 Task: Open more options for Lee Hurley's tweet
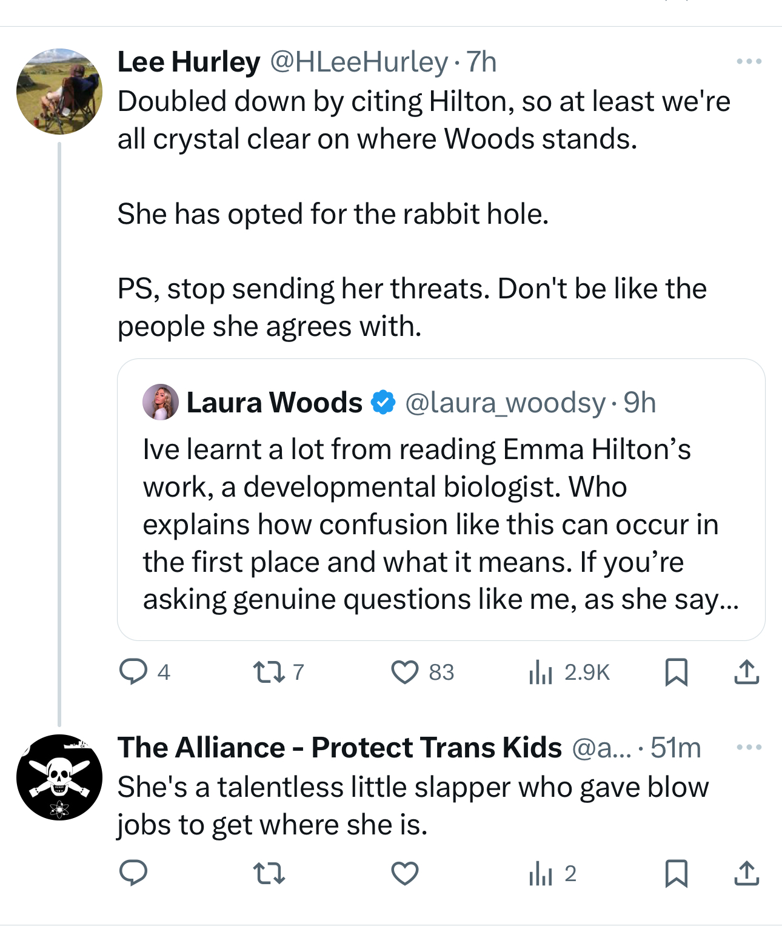coord(749,61)
